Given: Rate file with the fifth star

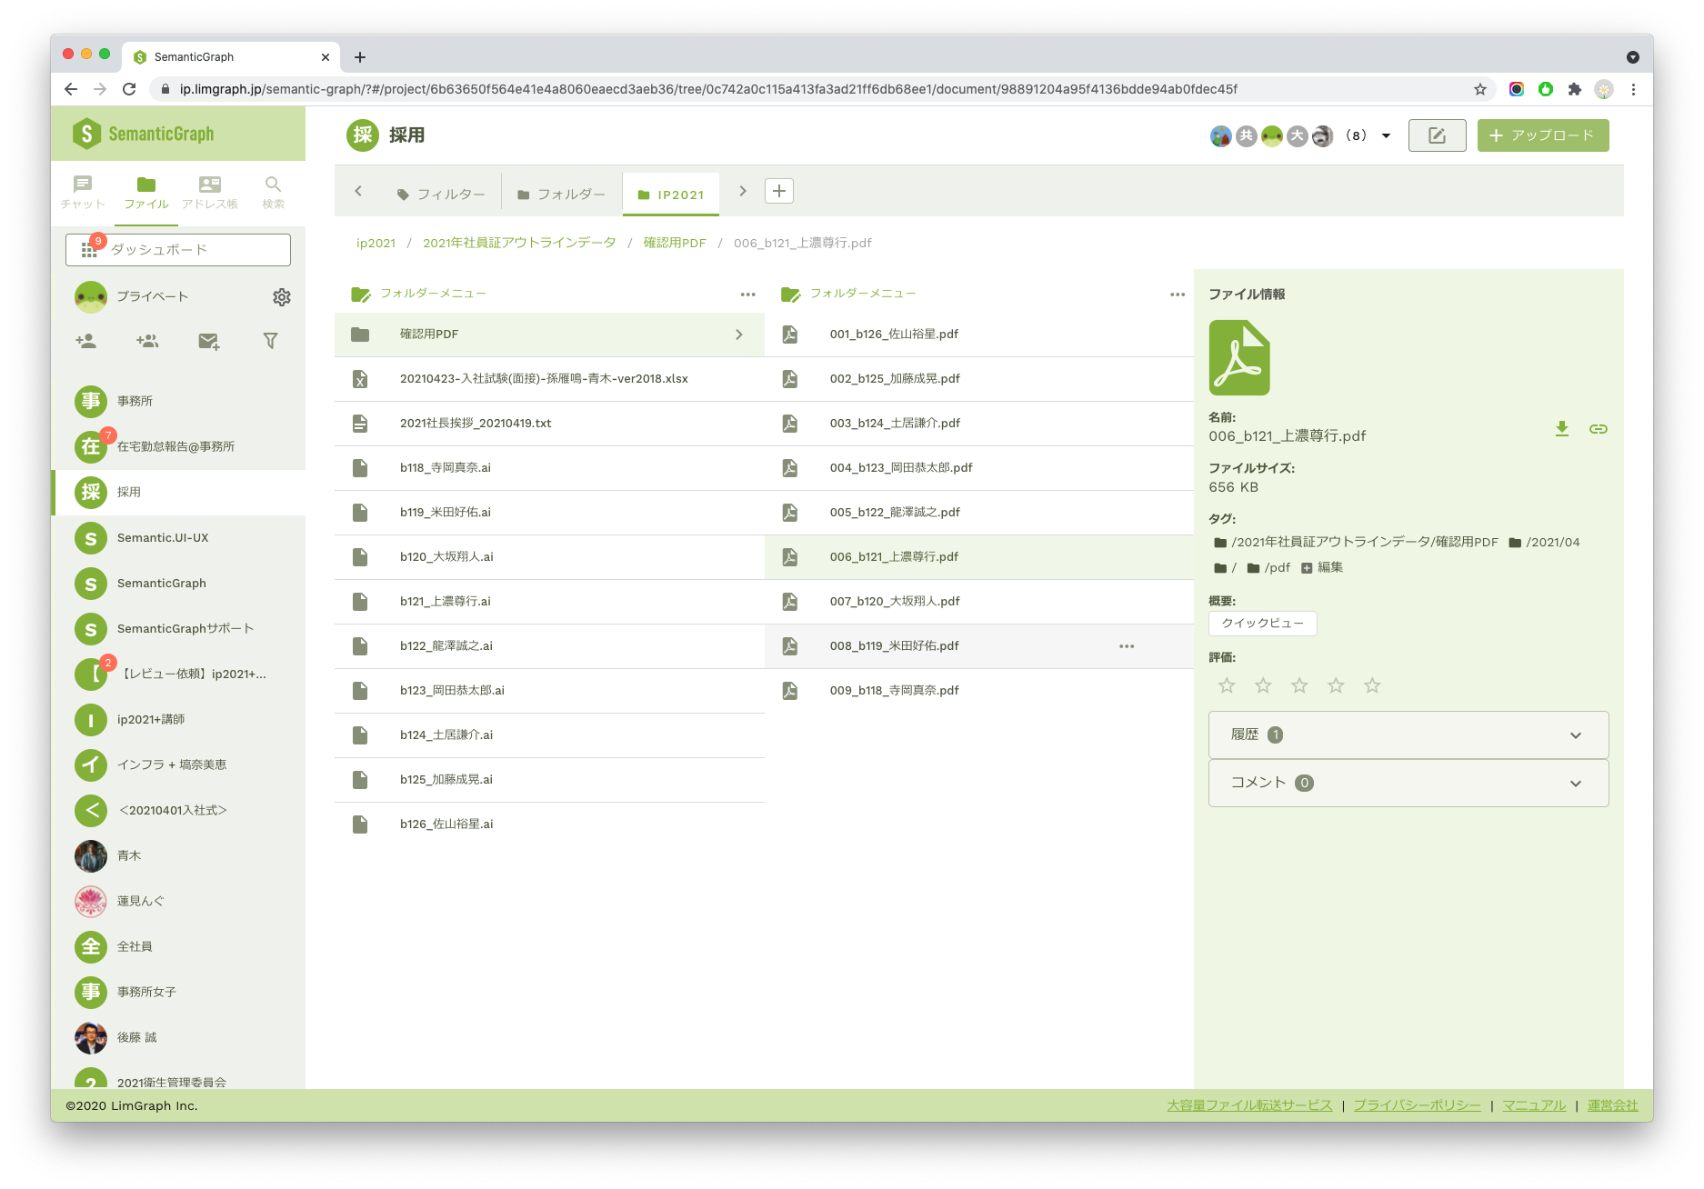Looking at the screenshot, I should (1372, 685).
